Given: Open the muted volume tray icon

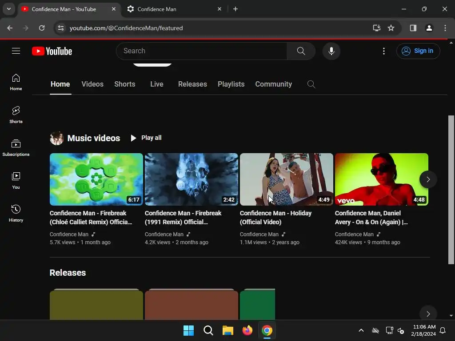Looking at the screenshot, I should tap(401, 330).
